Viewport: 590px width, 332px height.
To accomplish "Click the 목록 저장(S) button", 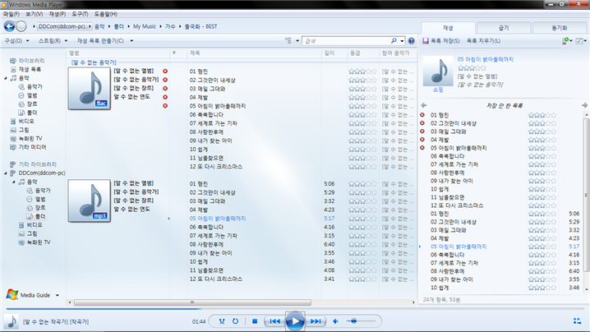I will tap(440, 40).
